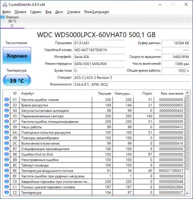The image size is (193, 199).
Task: Select row Полных циклов парковок головок
Action: tap(94, 187)
